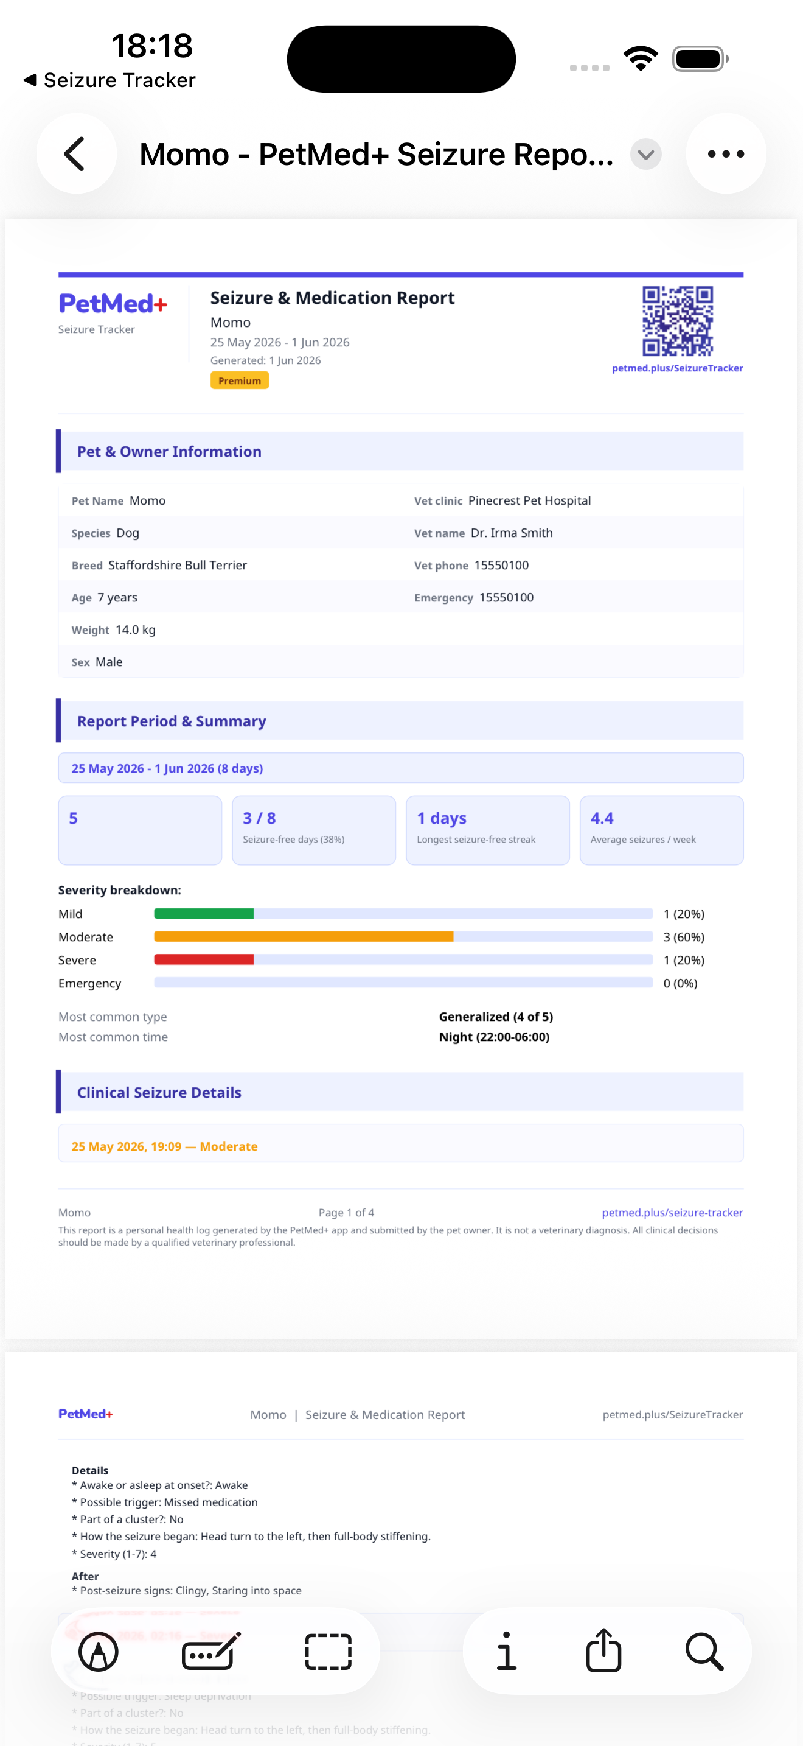Select the Emergency 15550100 number
The height and width of the screenshot is (1746, 803).
507,597
